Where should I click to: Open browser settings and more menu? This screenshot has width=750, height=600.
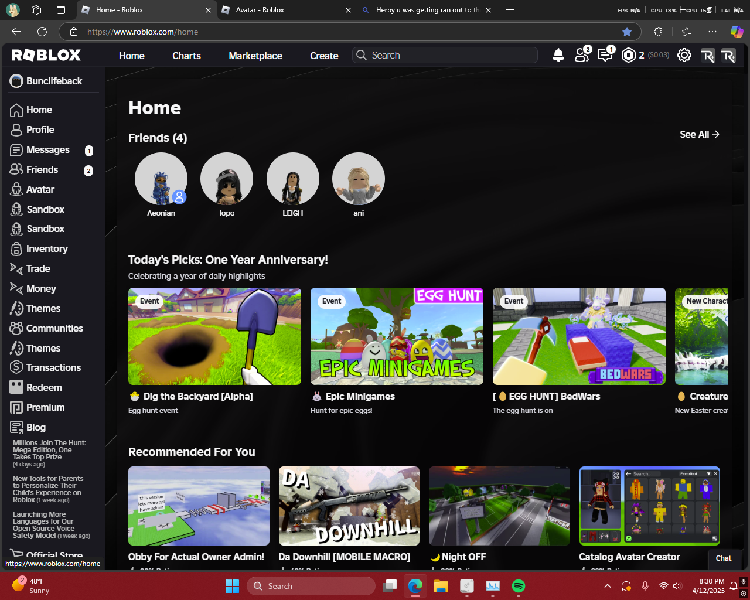pos(712,32)
